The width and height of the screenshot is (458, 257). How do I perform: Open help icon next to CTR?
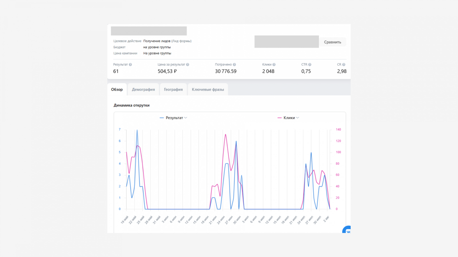(x=310, y=65)
